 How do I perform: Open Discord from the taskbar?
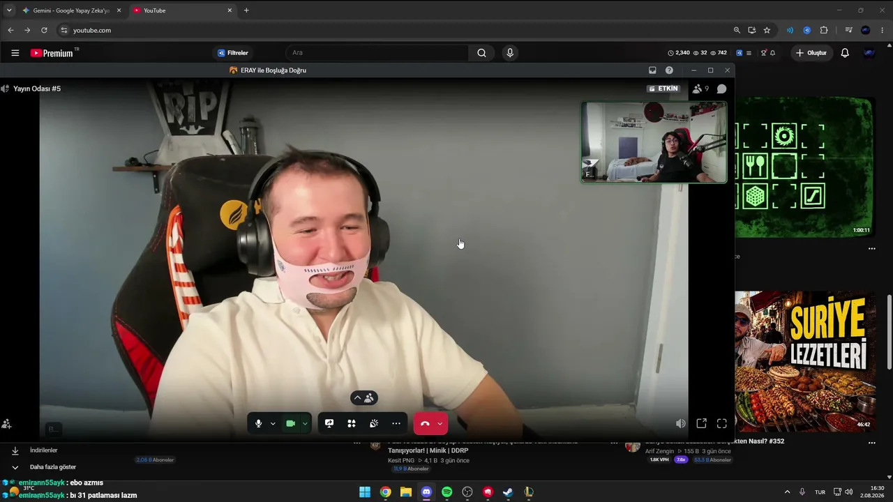point(426,492)
